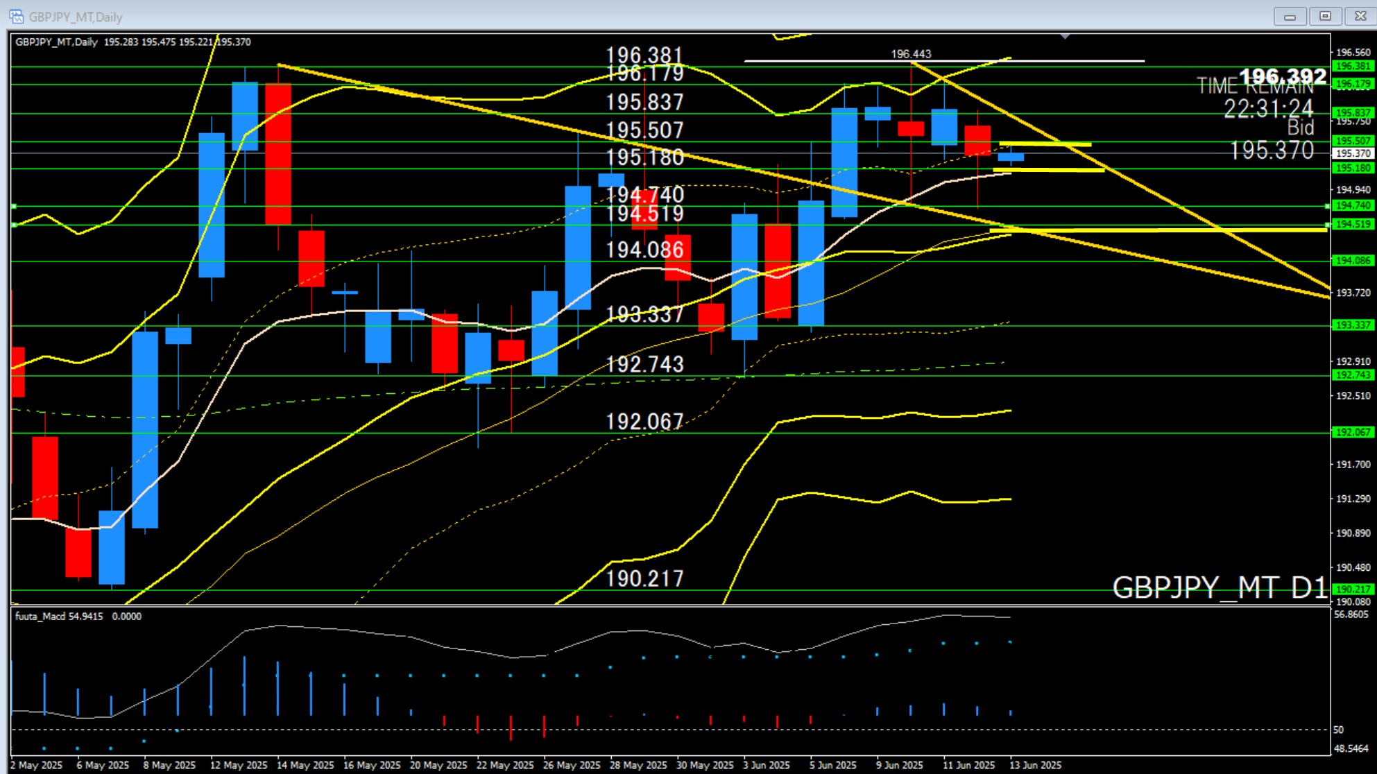Click the 14 May 2025 date on the time axis
The width and height of the screenshot is (1377, 774).
(x=305, y=765)
